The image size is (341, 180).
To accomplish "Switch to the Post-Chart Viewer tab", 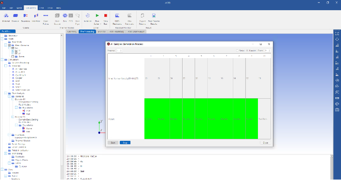I will [136, 31].
